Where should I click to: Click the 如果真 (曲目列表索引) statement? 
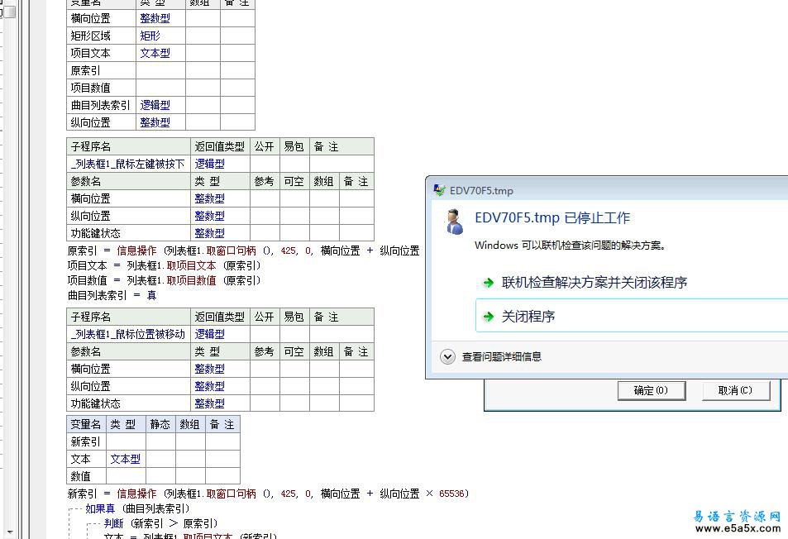point(137,508)
